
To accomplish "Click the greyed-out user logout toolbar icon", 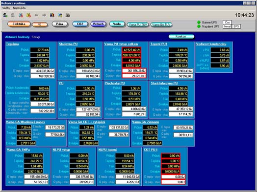I will [13, 15].
